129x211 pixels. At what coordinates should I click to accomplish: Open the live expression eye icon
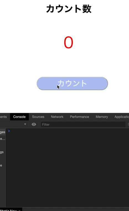click(34, 124)
